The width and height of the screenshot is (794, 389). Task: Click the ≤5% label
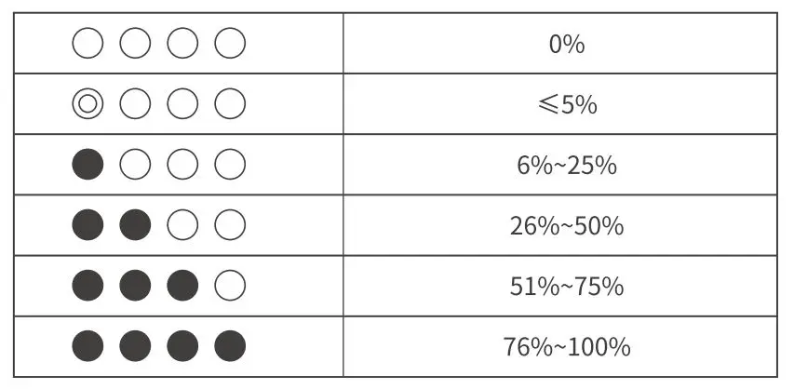click(566, 104)
